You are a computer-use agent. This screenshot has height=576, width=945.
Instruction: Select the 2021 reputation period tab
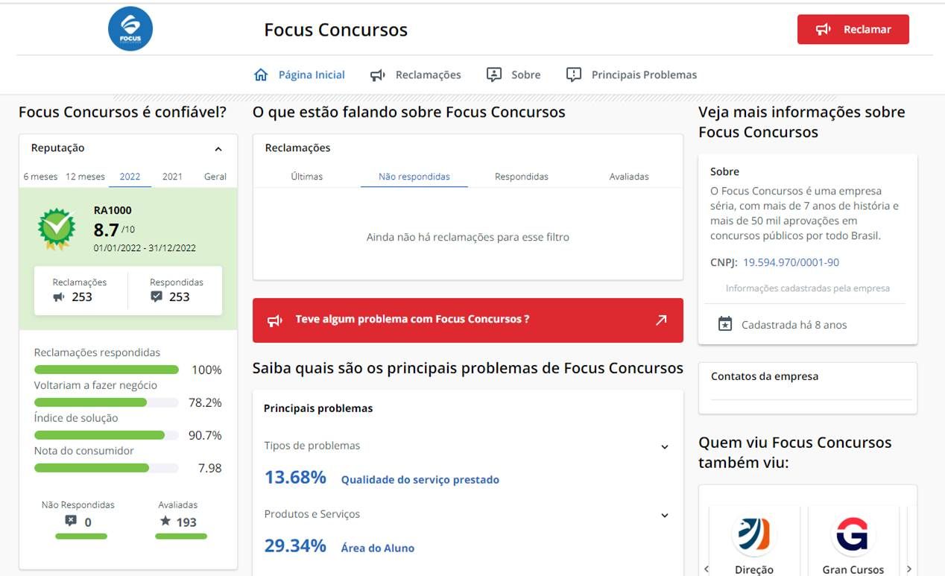(x=172, y=177)
